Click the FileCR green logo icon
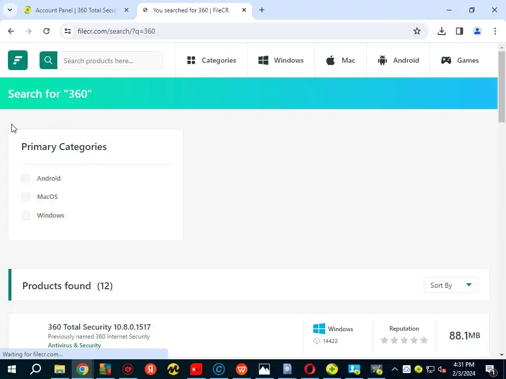The width and height of the screenshot is (506, 379). pos(18,60)
